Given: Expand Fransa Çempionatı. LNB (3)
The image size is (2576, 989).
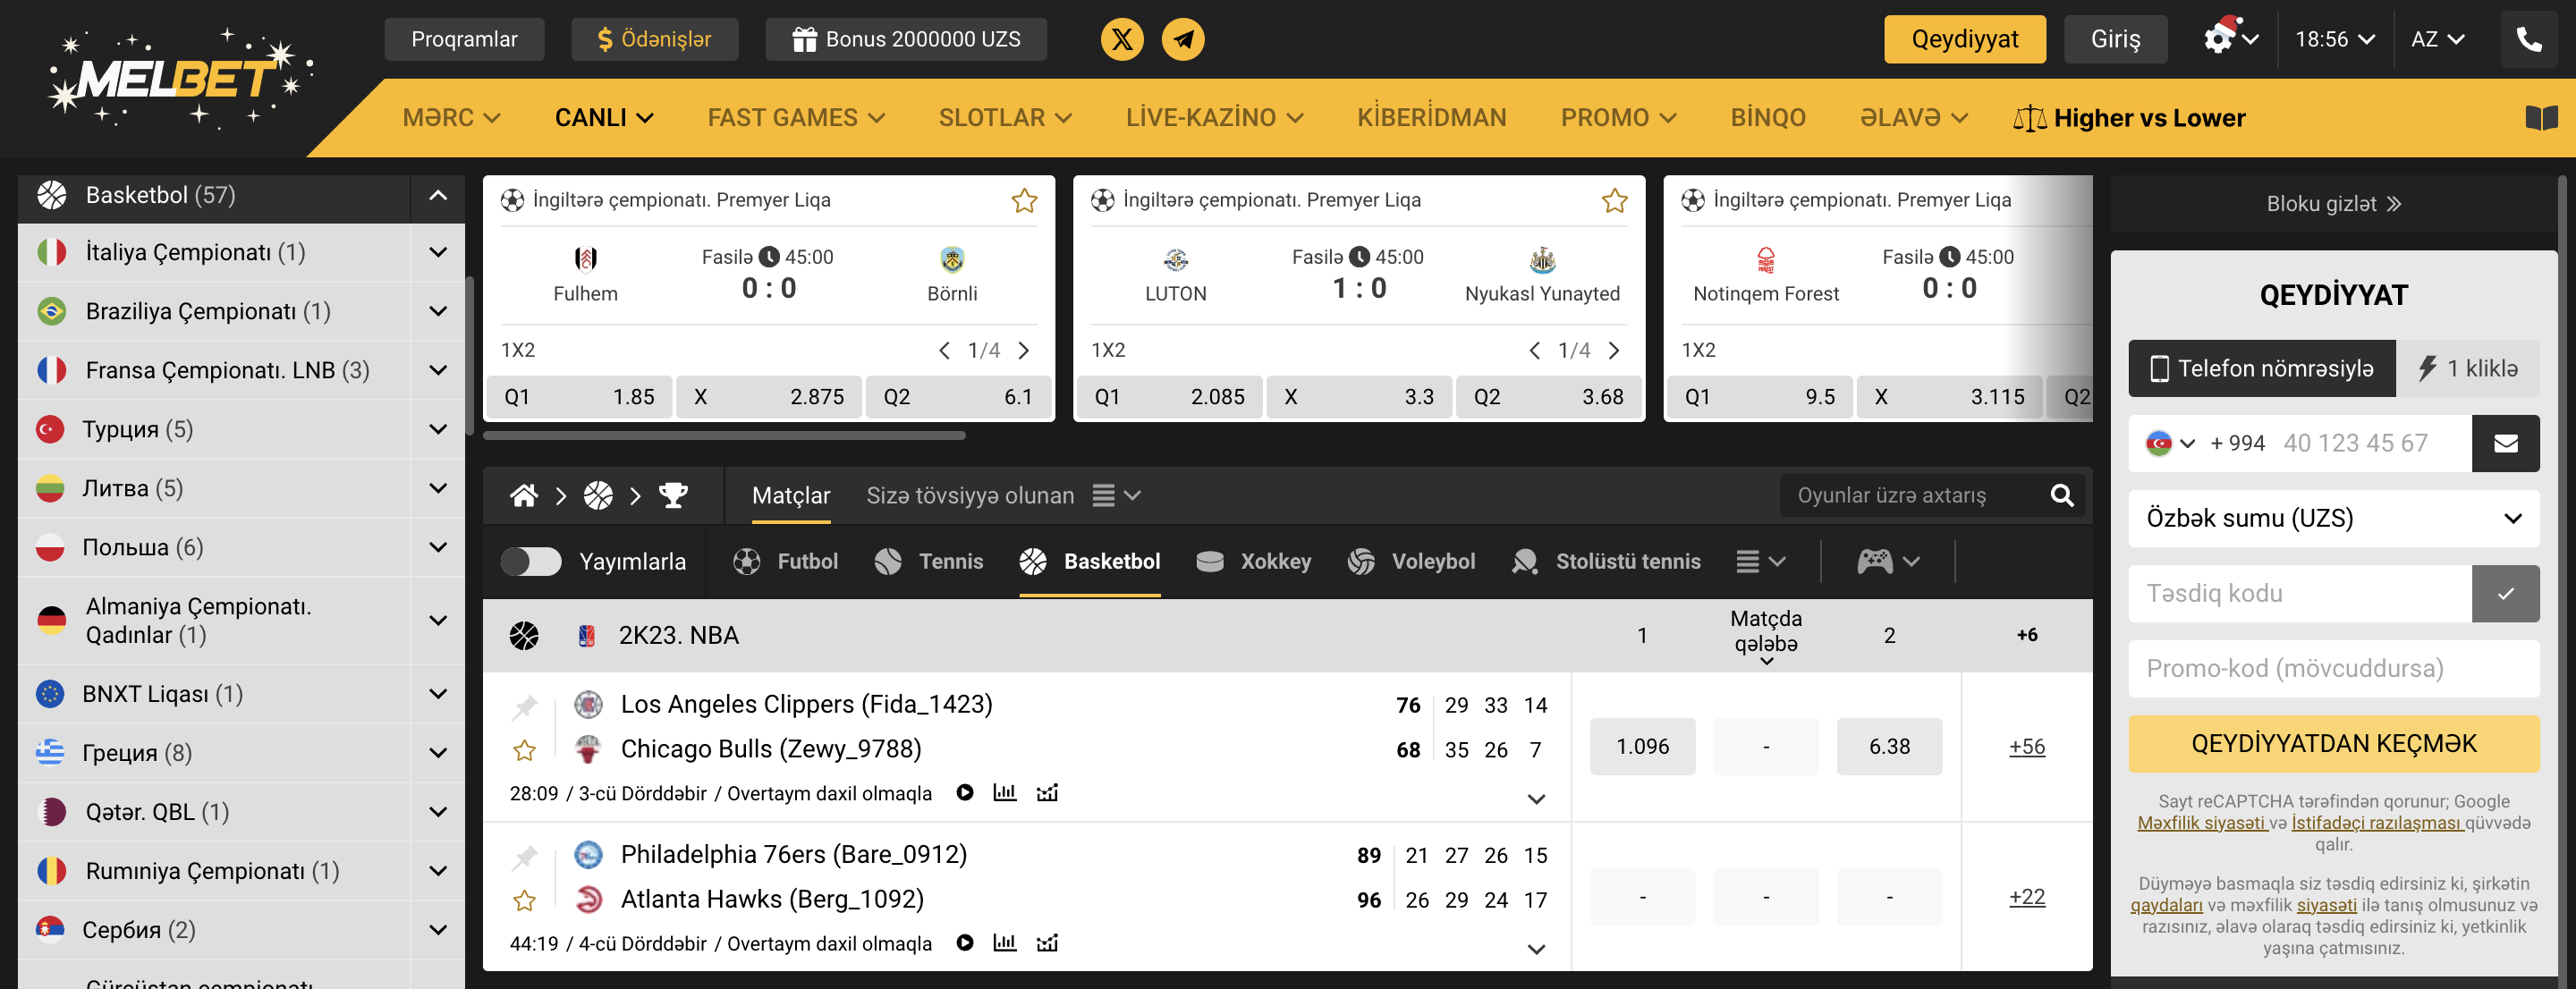Looking at the screenshot, I should click(437, 370).
